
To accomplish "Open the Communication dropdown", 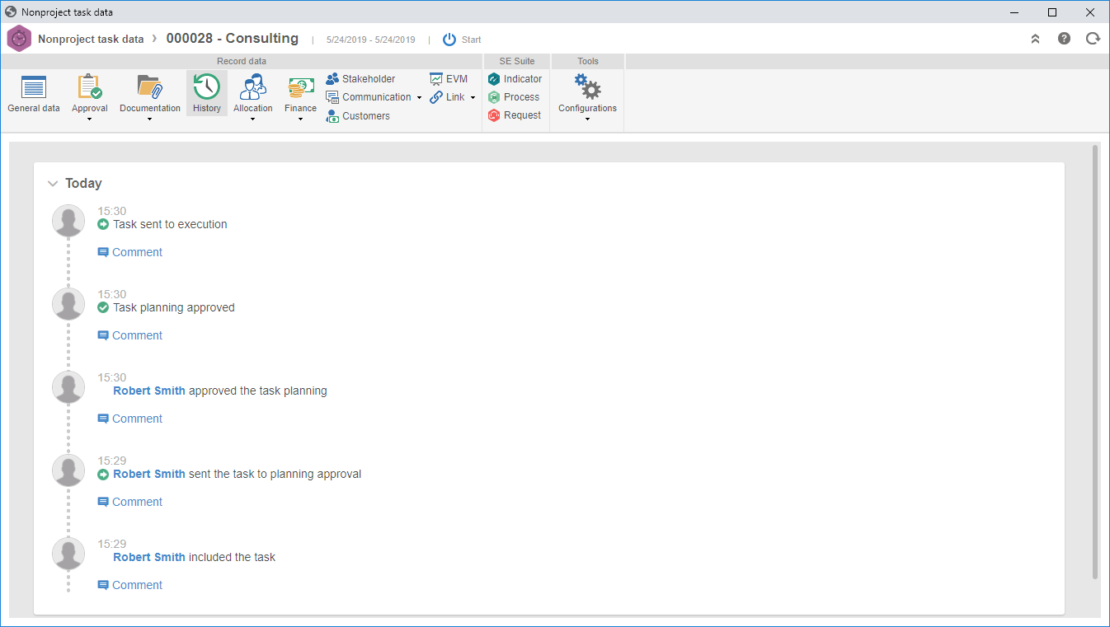I will point(419,97).
